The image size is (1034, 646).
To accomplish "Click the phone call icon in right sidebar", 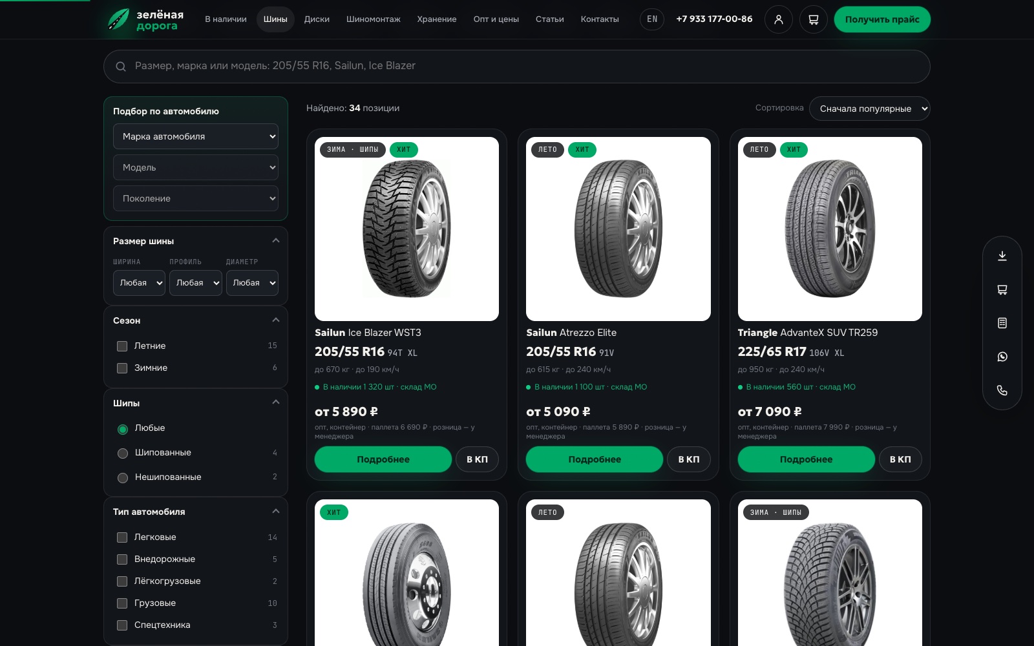I will point(1002,390).
